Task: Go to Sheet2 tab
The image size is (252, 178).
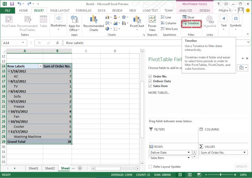Action: click(x=50, y=168)
